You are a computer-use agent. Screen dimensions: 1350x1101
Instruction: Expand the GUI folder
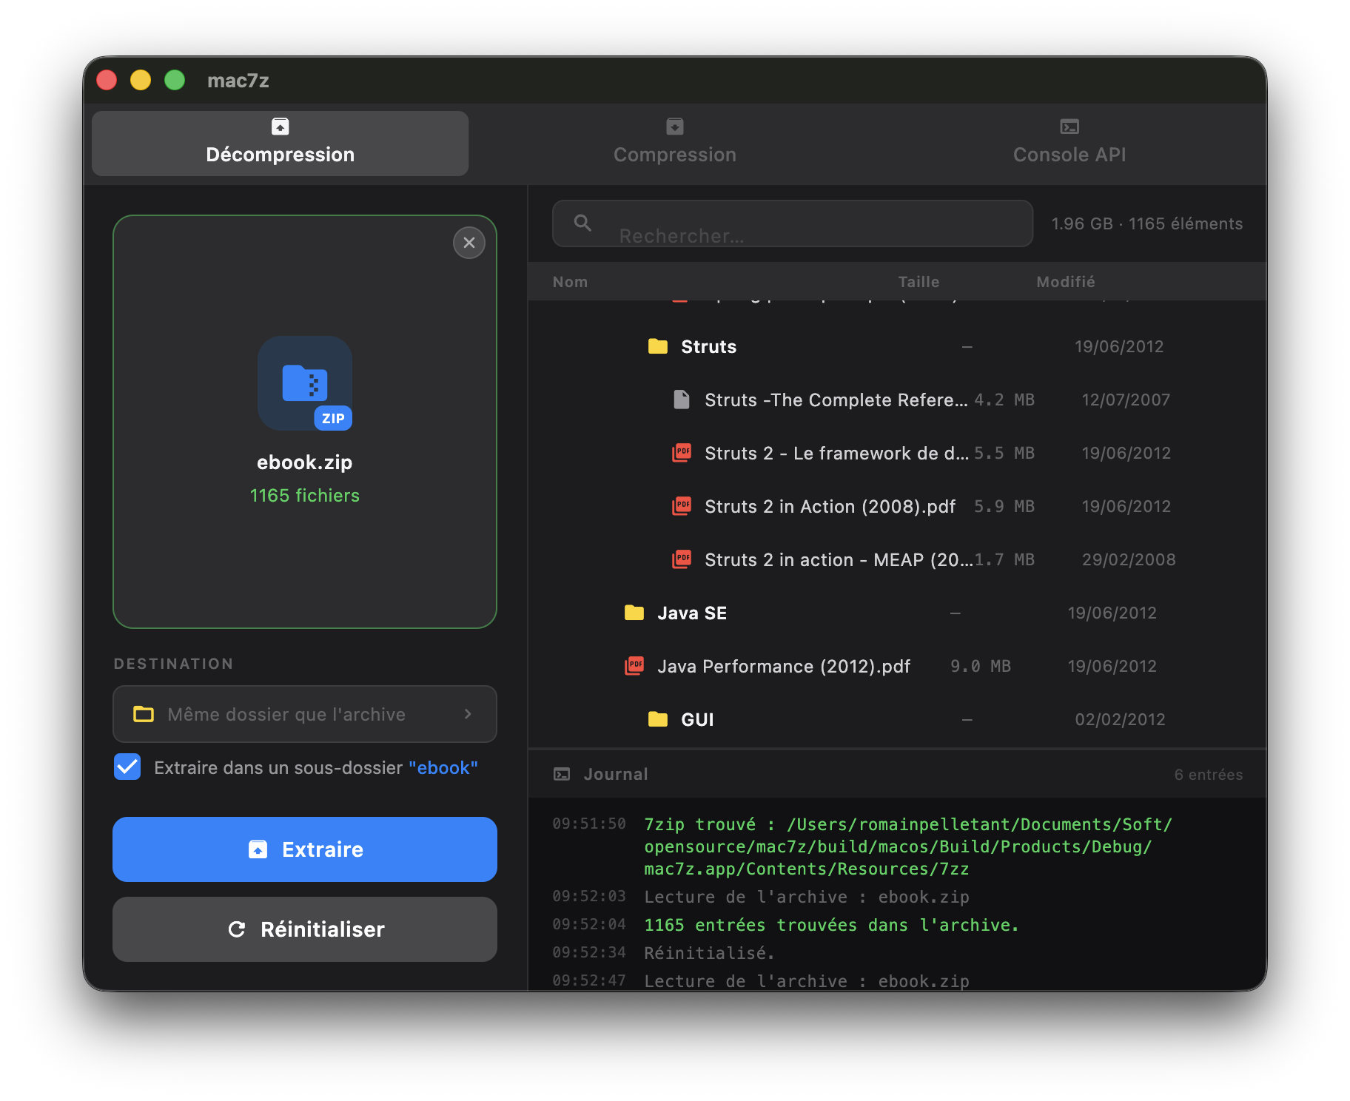click(657, 719)
